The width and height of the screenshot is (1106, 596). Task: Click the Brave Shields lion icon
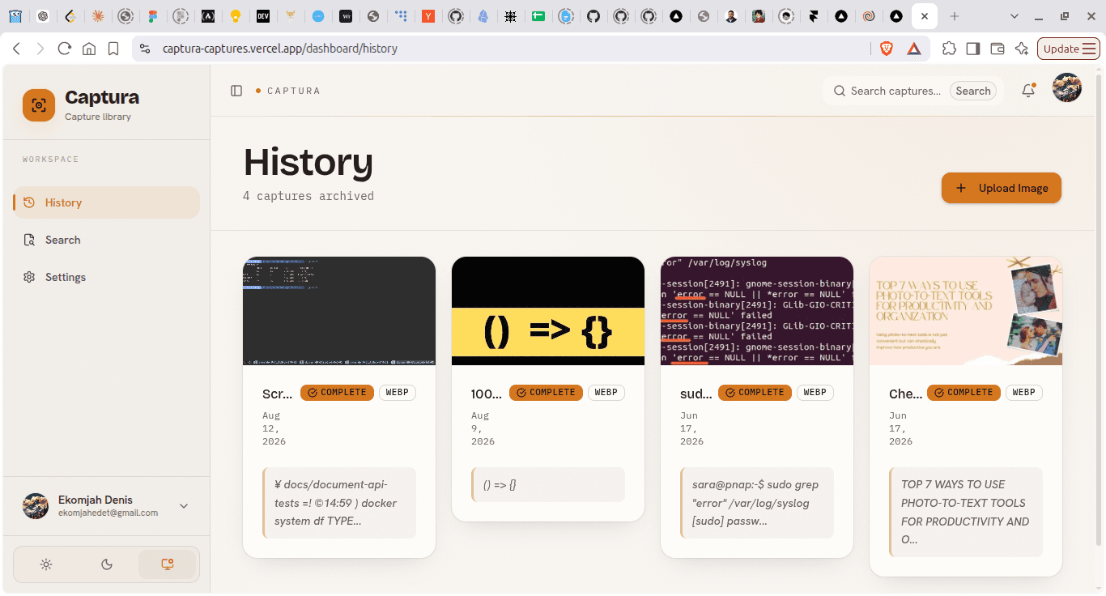887,49
